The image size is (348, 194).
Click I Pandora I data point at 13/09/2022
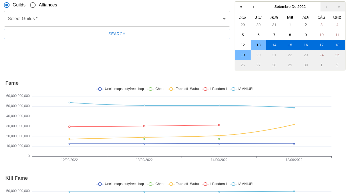pos(144,126)
